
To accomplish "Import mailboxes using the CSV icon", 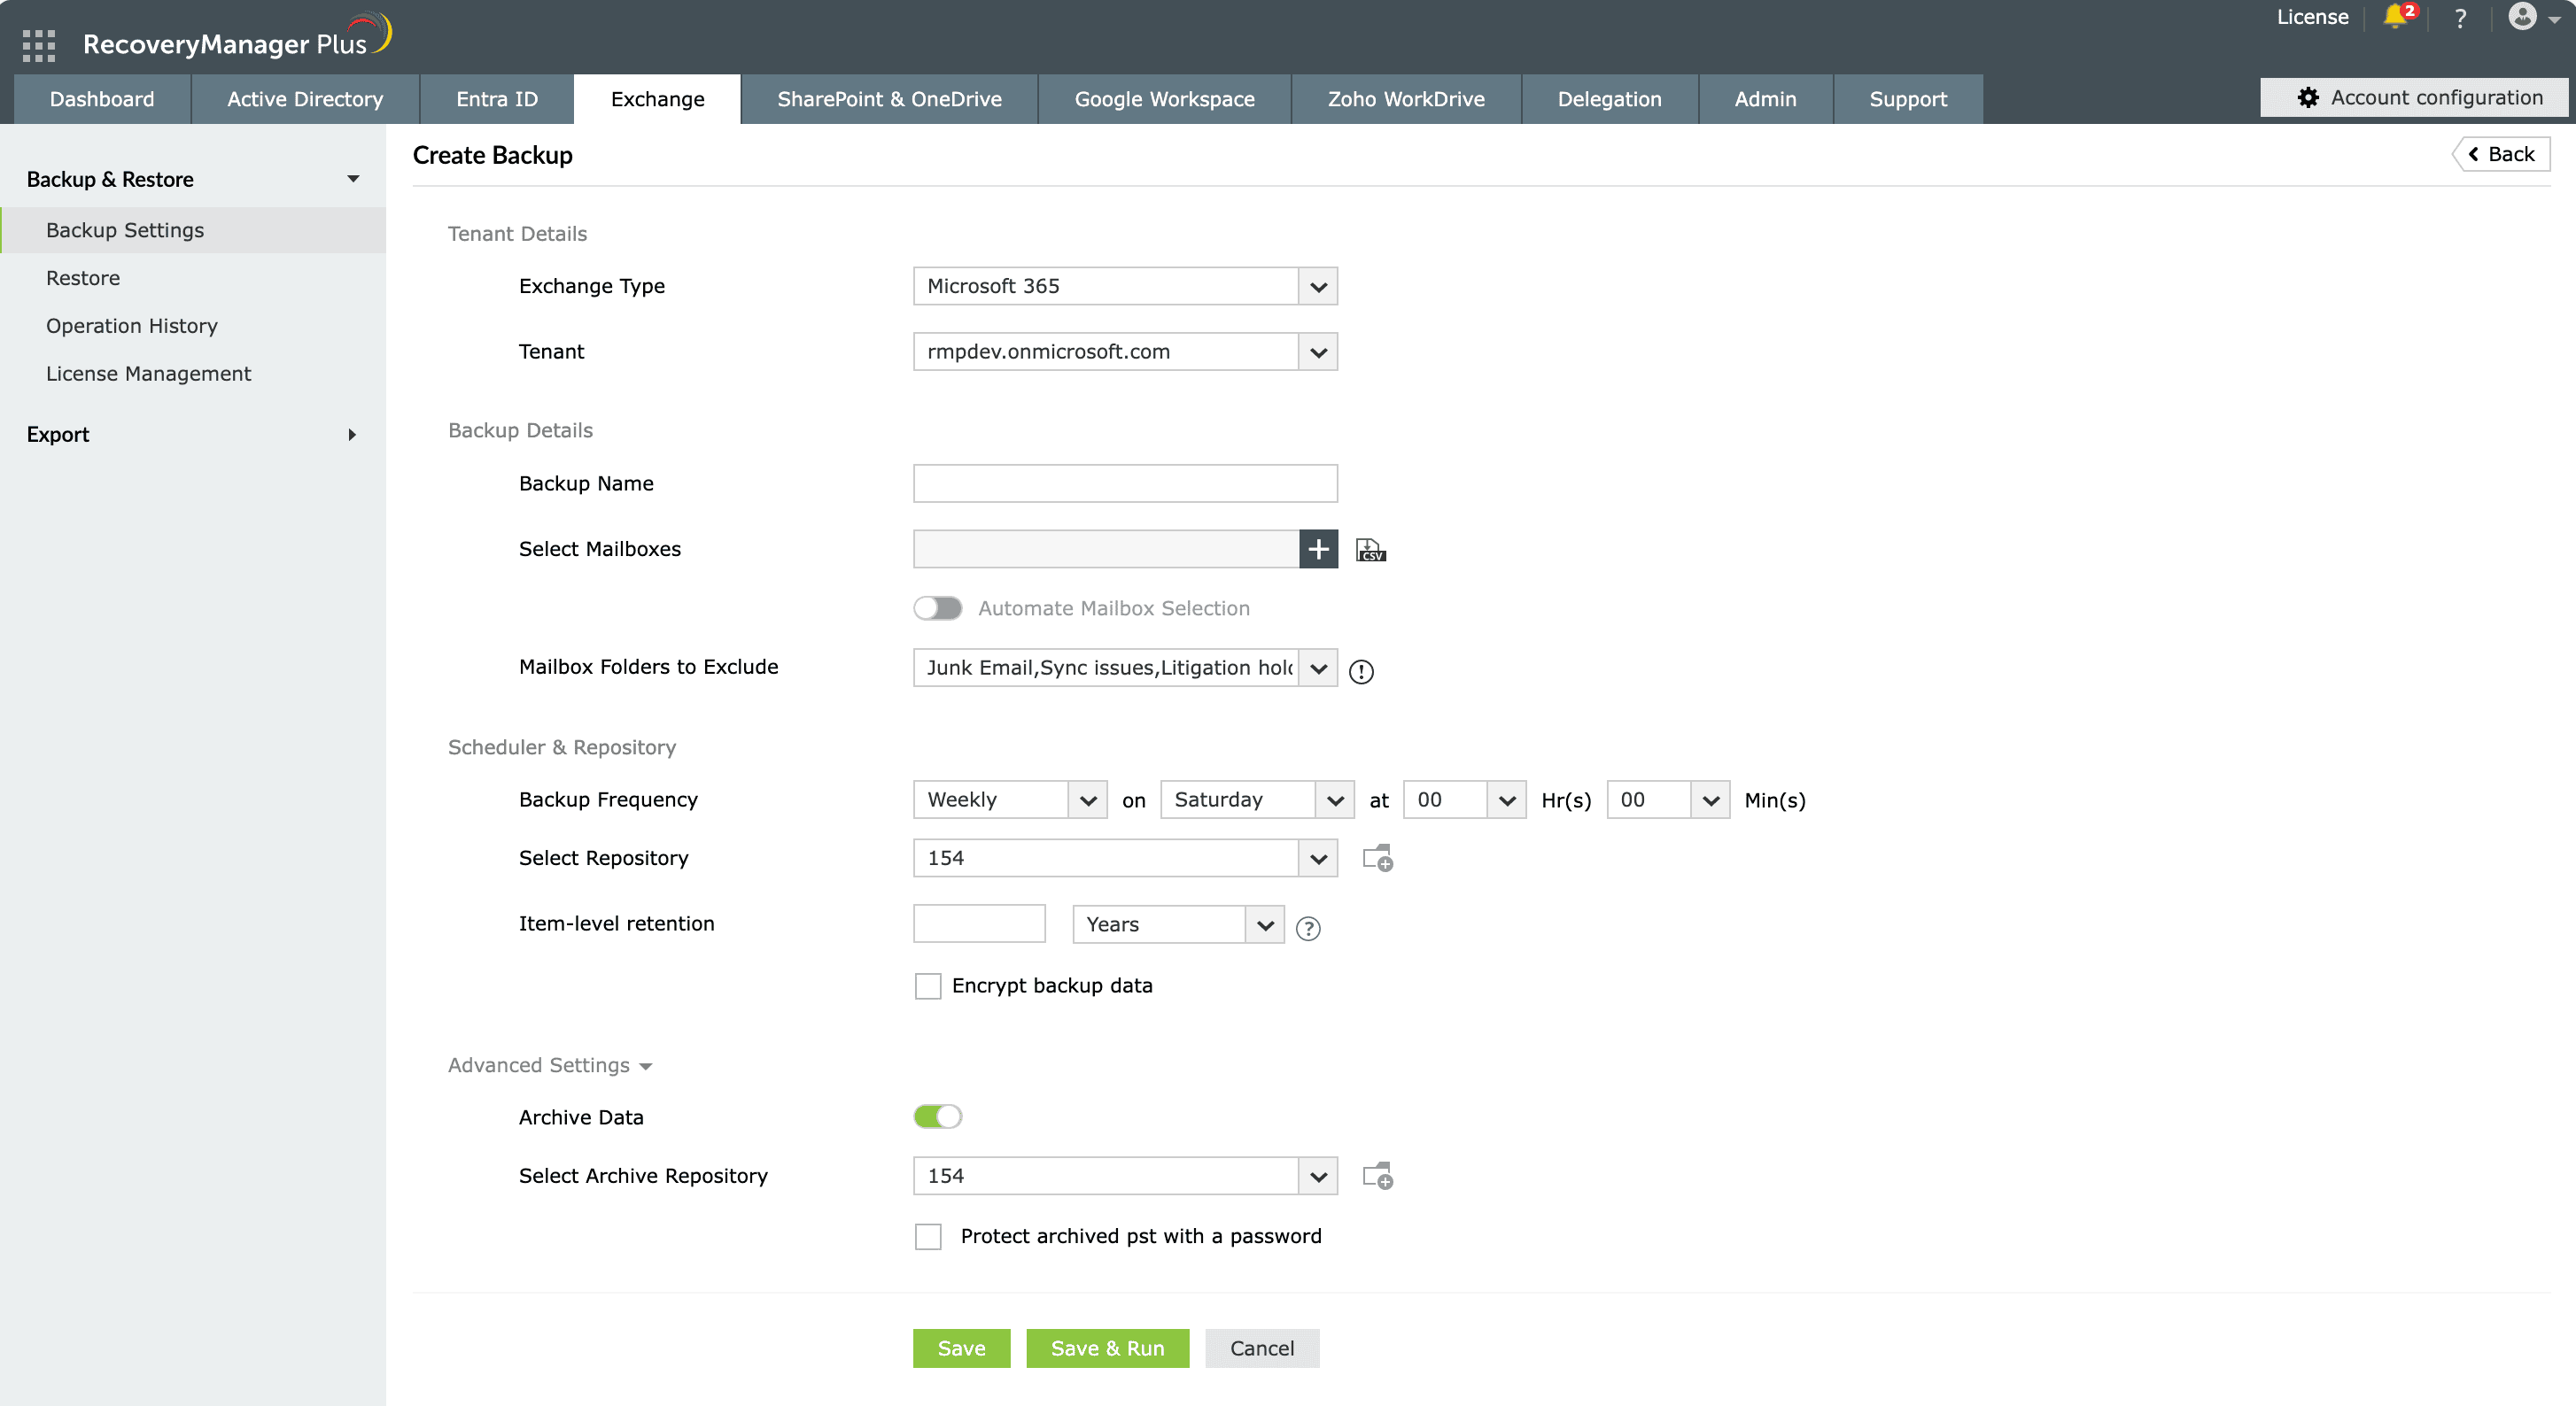I will coord(1370,550).
